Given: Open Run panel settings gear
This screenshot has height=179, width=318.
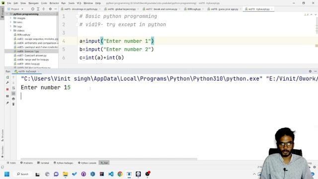Looking at the screenshot, I should pyautogui.click(x=310, y=71).
